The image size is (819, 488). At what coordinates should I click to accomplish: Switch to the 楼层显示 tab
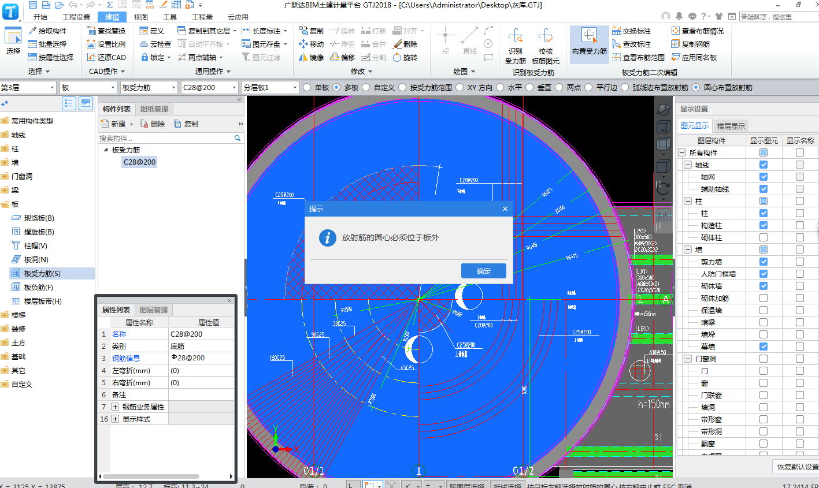click(x=731, y=126)
